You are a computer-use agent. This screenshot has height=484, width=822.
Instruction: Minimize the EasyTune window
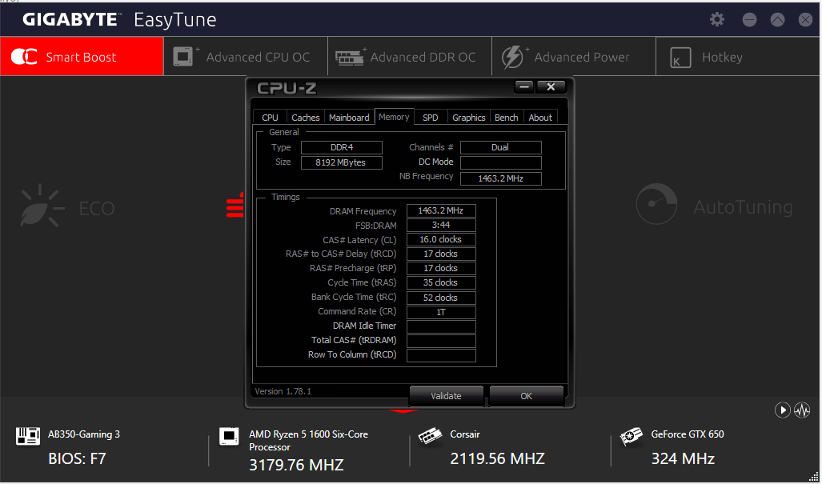pyautogui.click(x=750, y=20)
